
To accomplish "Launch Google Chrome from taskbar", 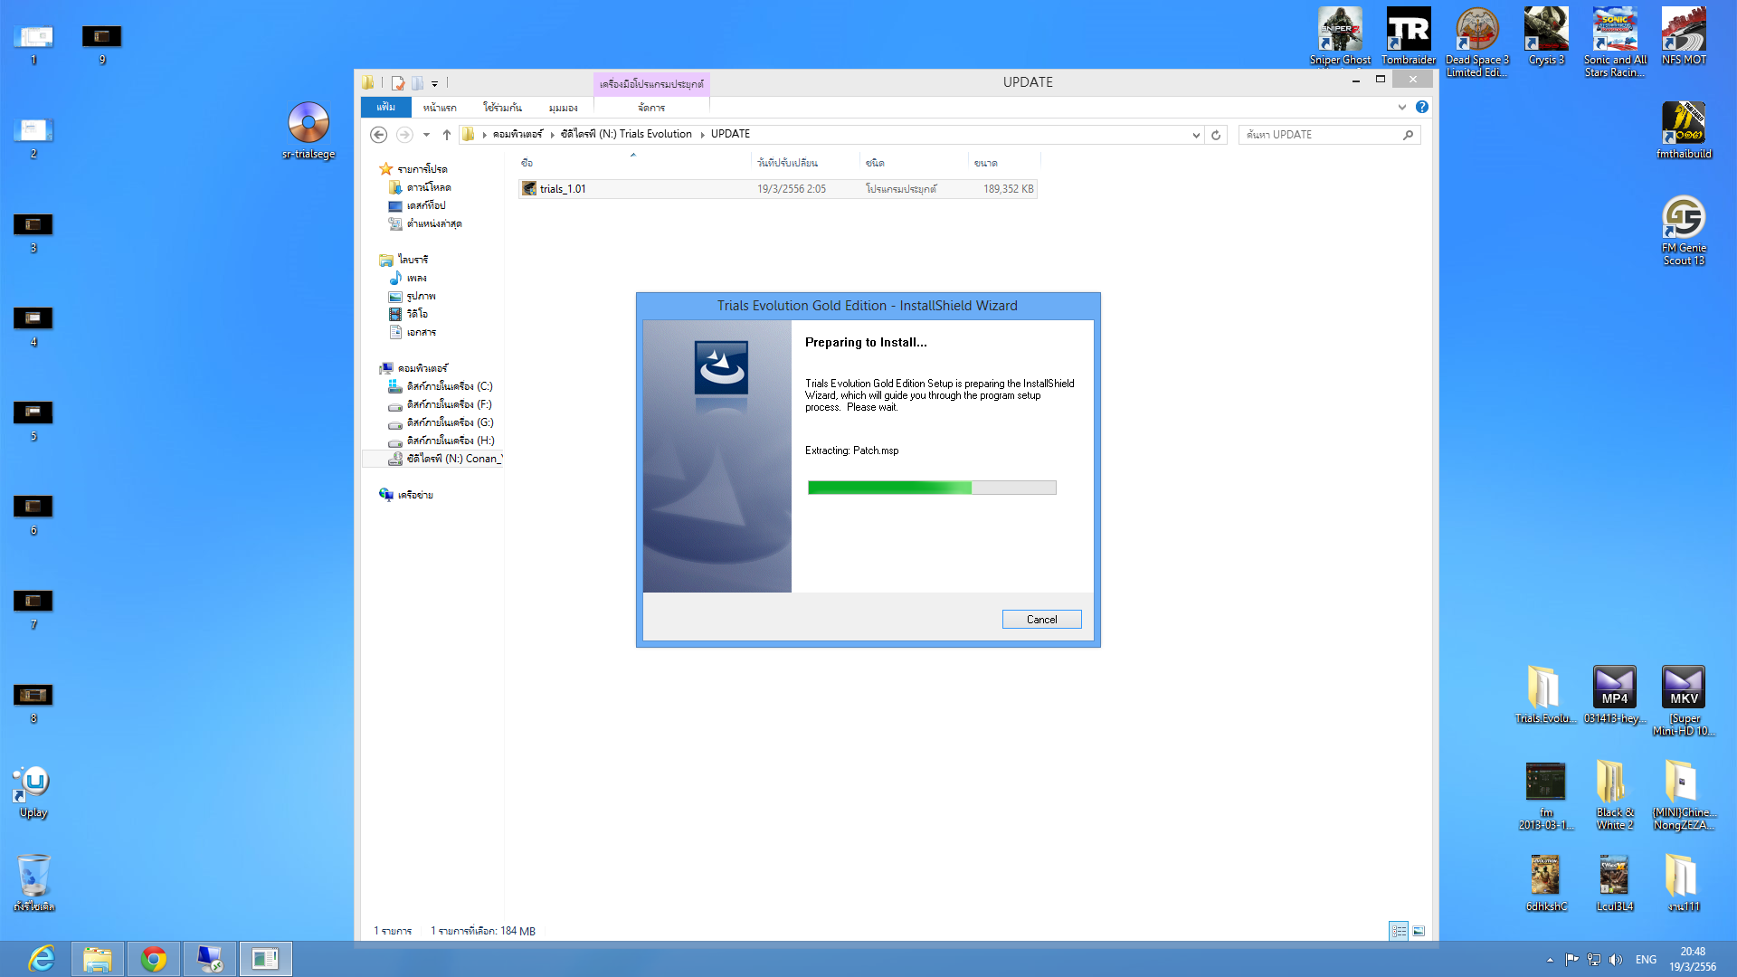I will click(154, 959).
